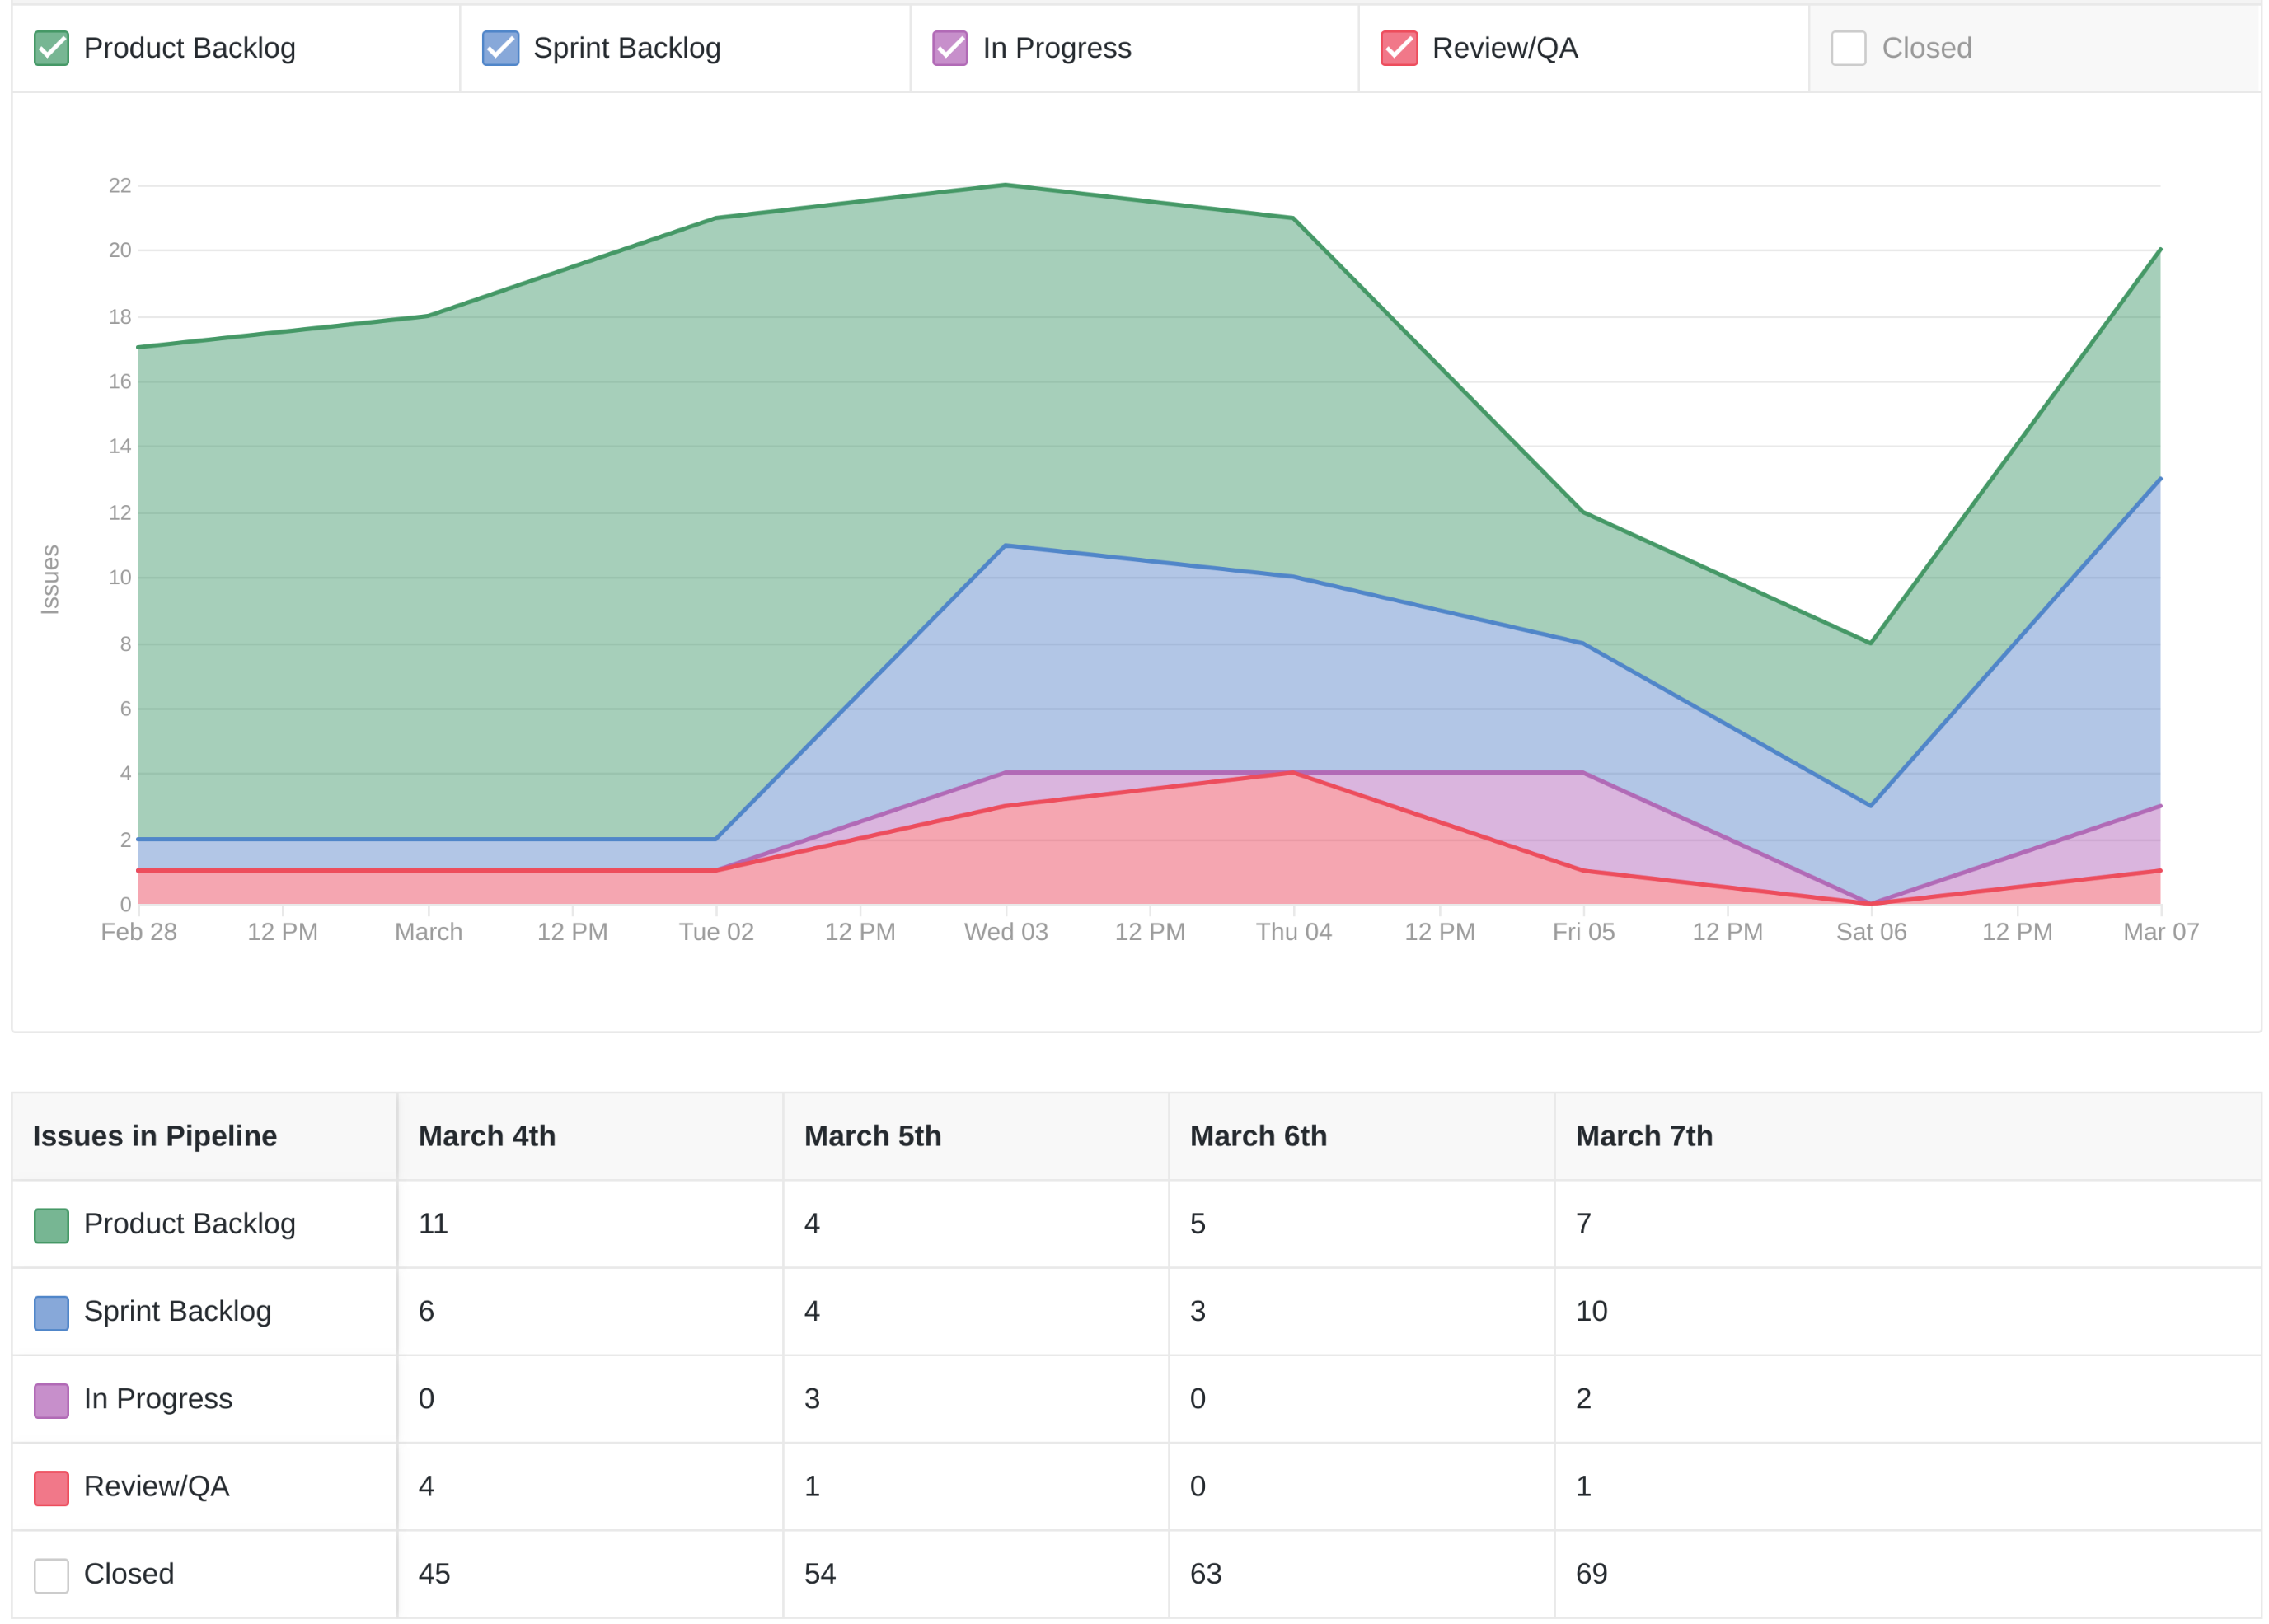Screen dimensions: 2269x1624
Task: Click Closed row label in table
Action: pos(128,1573)
